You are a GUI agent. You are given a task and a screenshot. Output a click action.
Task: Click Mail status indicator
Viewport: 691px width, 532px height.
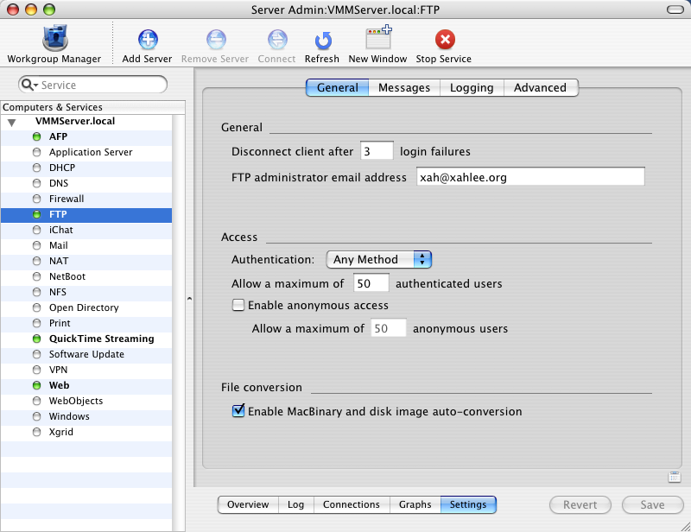[37, 245]
